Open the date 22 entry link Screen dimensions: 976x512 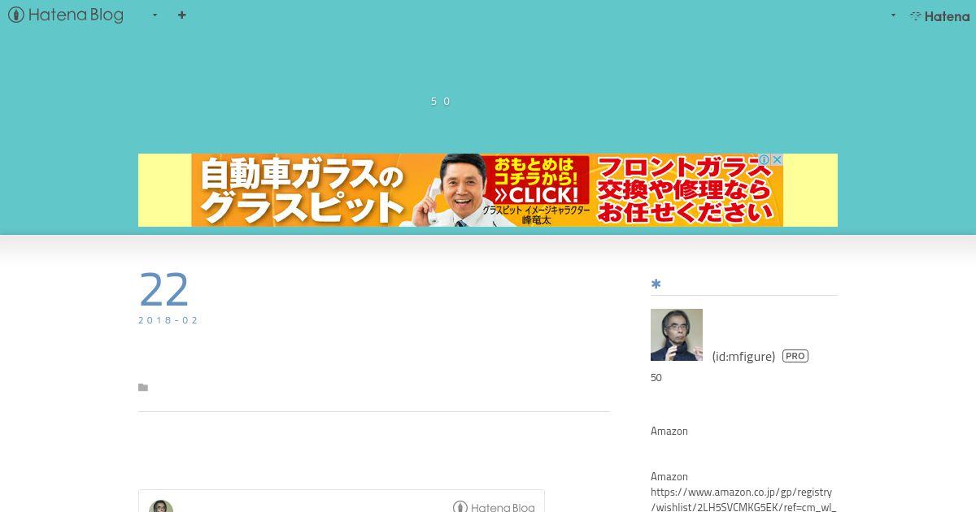coord(164,289)
